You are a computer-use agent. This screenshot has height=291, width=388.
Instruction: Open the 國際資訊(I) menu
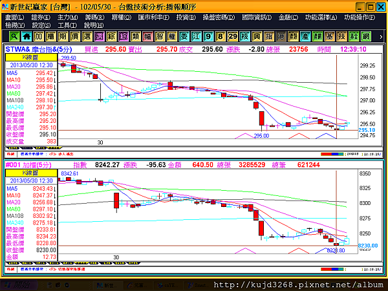[x=257, y=17]
